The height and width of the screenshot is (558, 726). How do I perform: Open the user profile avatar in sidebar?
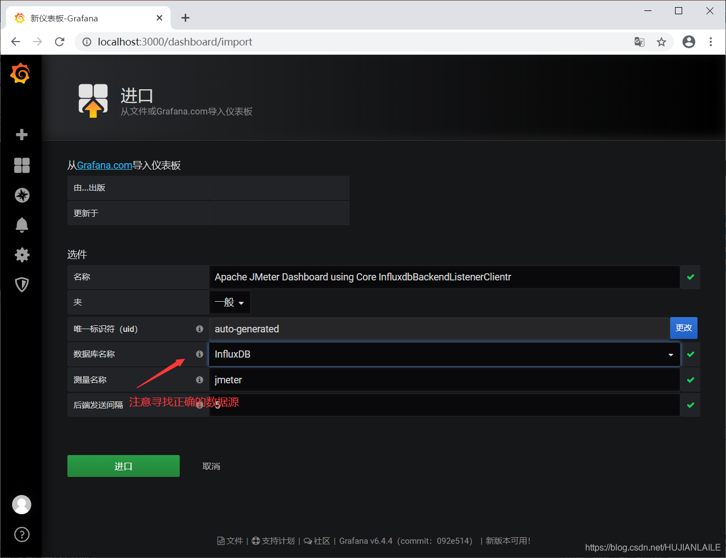point(22,504)
